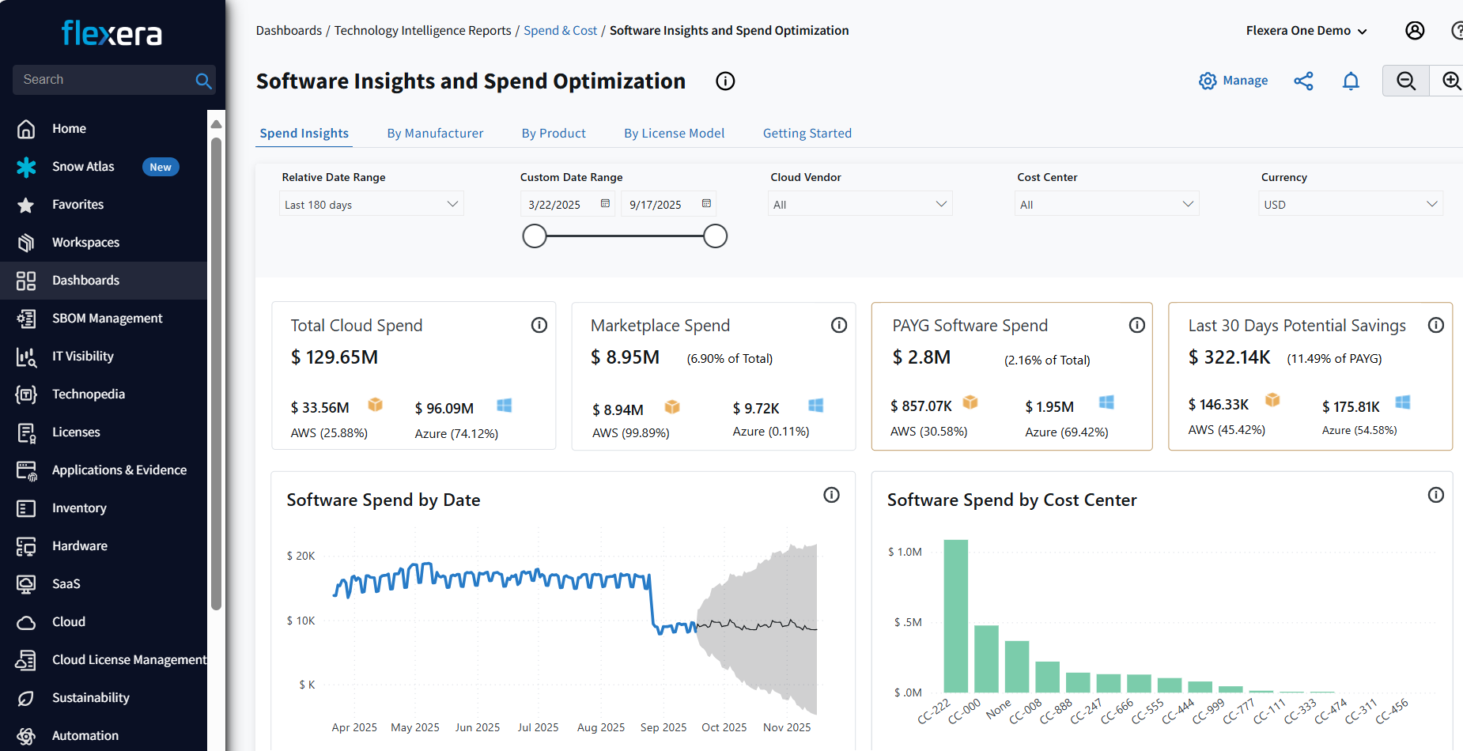Show info for PAYG Software Spend card
The image size is (1463, 751).
click(1137, 325)
